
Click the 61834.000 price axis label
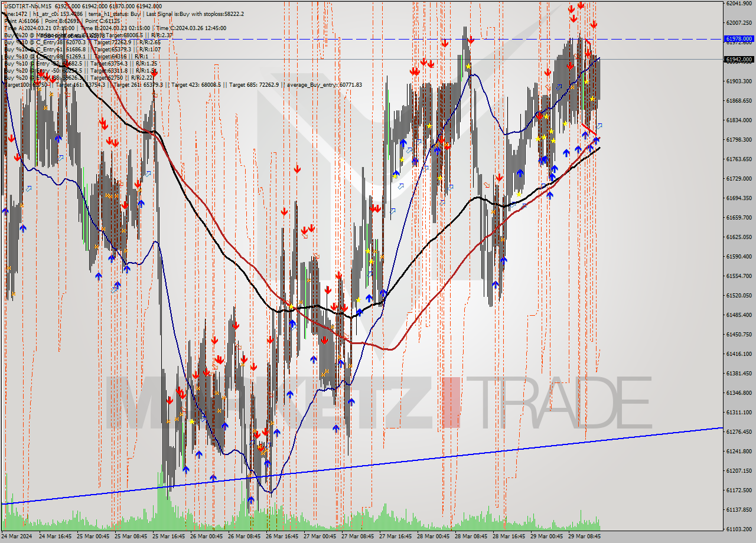[x=739, y=120]
